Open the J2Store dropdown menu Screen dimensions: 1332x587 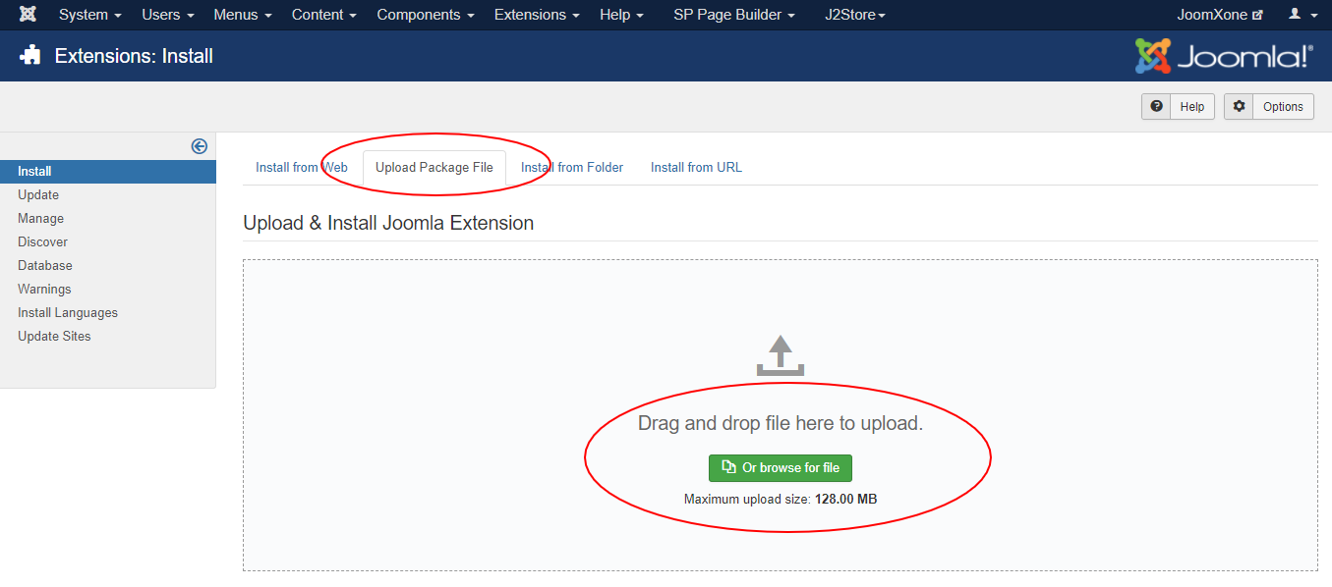(x=854, y=15)
